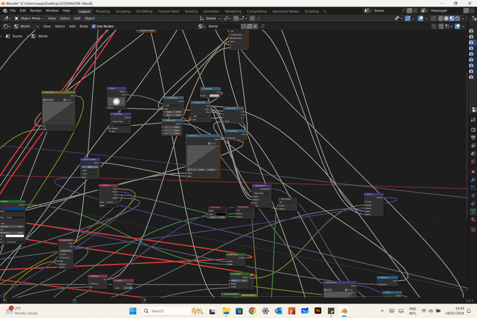Open the View Layer properties tab
The height and width of the screenshot is (318, 477).
pyautogui.click(x=473, y=146)
